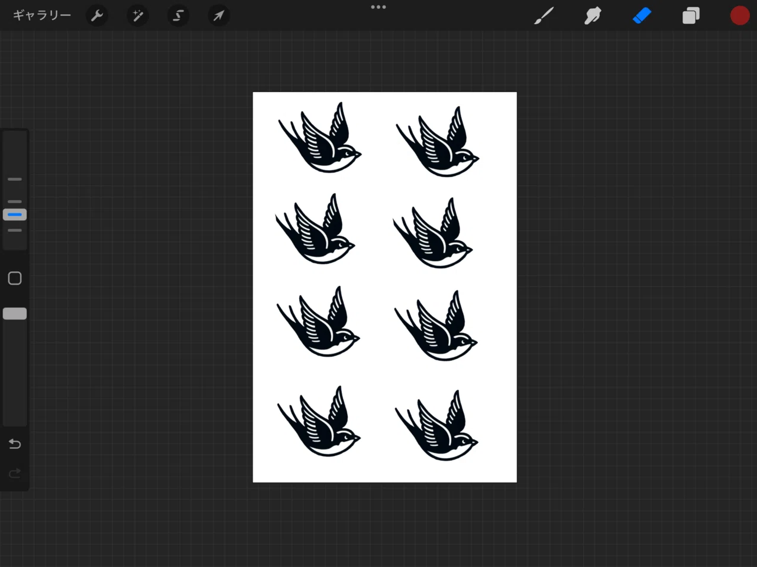Image resolution: width=757 pixels, height=567 pixels.
Task: Click the Undo arrow
Action: coord(15,444)
